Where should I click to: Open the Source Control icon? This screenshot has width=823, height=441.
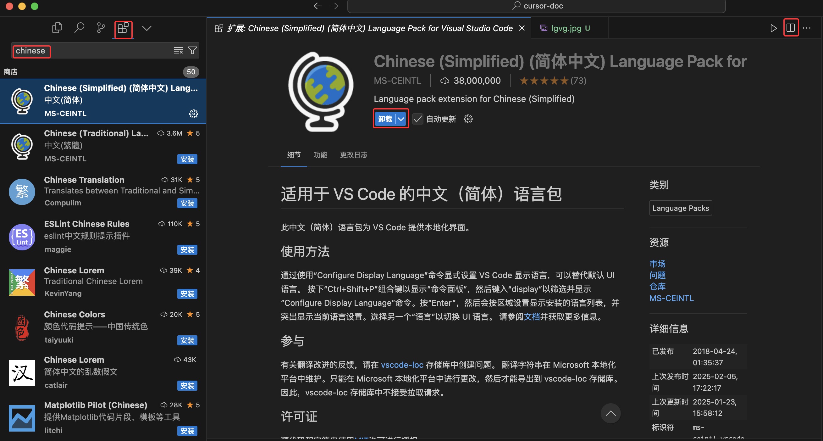tap(101, 28)
